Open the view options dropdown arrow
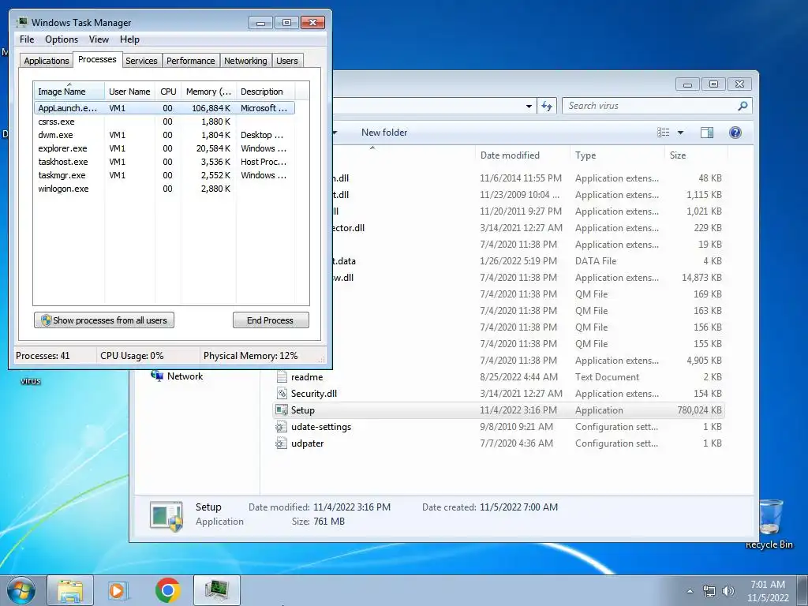This screenshot has width=808, height=606. 680,133
